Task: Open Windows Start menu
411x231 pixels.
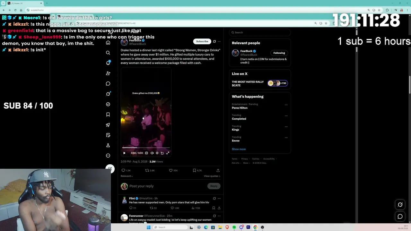Action: (x=148, y=227)
